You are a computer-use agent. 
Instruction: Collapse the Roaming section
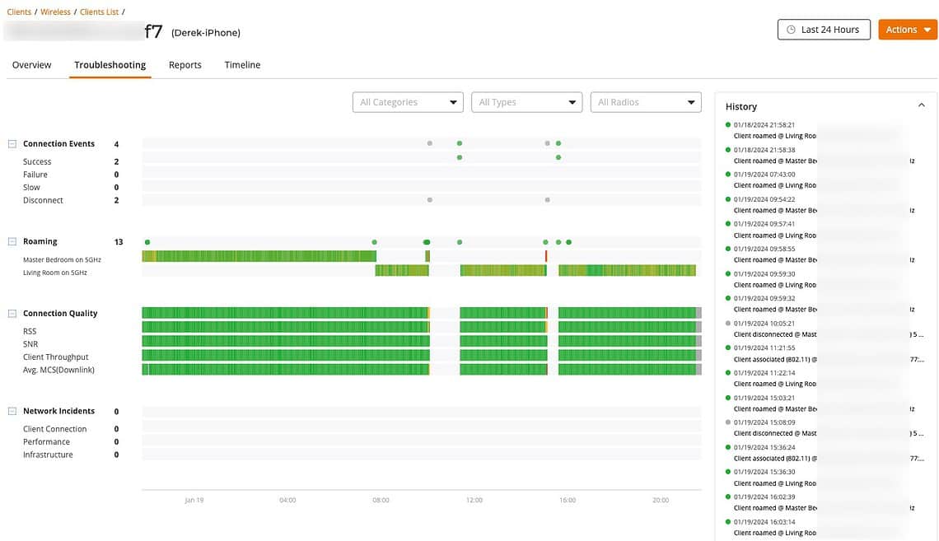click(12, 242)
